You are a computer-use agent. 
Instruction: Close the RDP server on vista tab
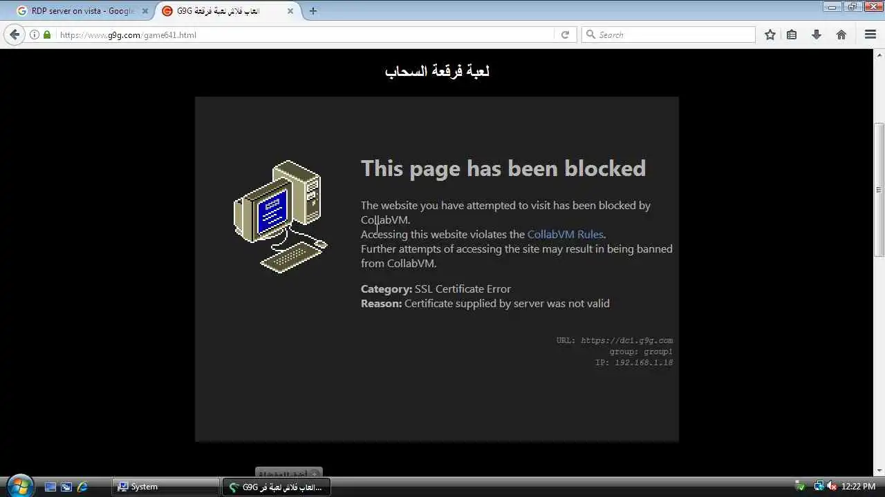tap(145, 11)
